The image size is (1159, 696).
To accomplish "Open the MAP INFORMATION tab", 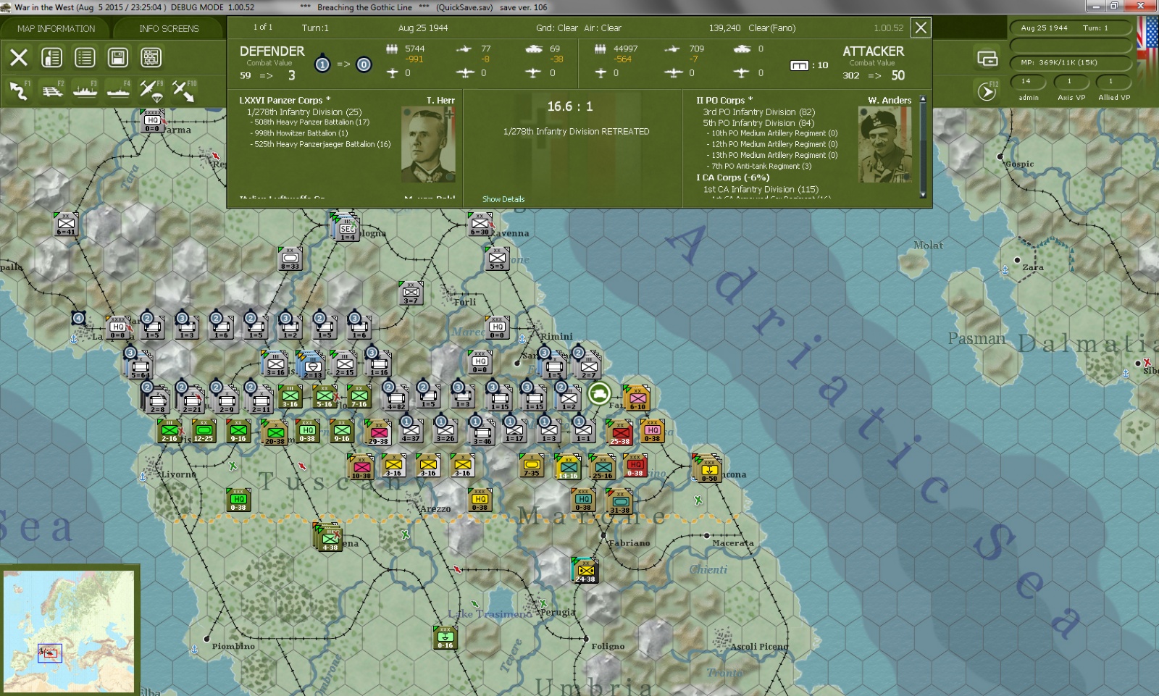I will click(56, 28).
